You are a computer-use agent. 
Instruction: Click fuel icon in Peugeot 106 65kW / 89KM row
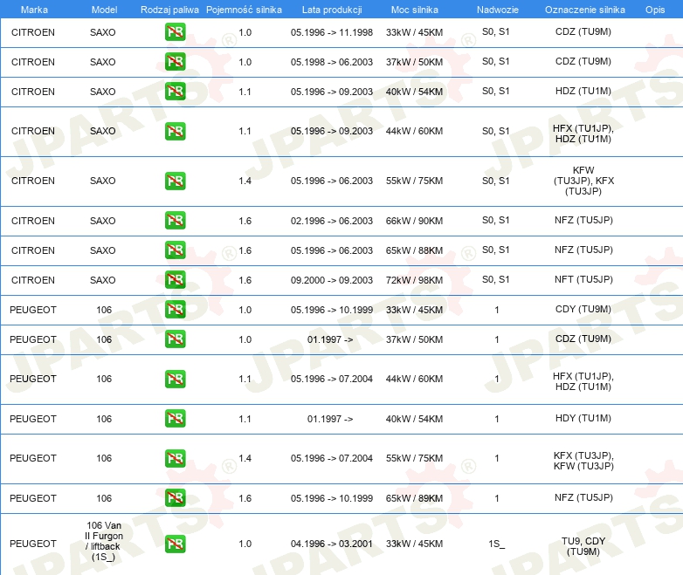(x=175, y=498)
